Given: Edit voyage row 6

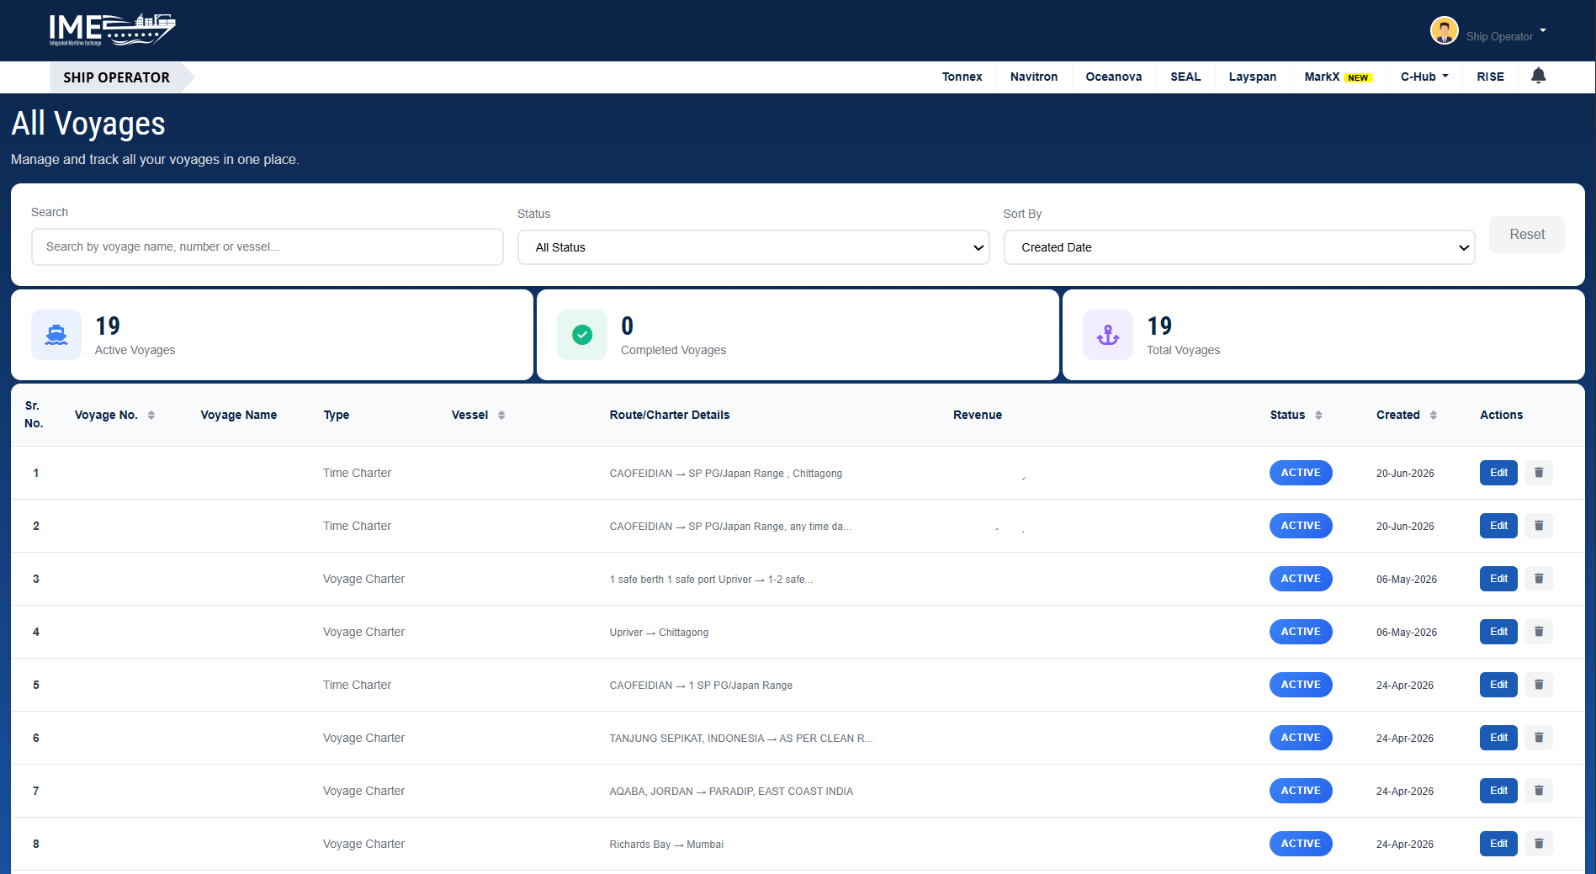Looking at the screenshot, I should (x=1498, y=738).
